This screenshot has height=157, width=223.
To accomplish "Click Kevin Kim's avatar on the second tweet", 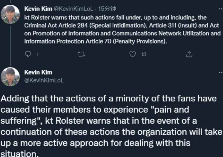I will pos(10,77).
